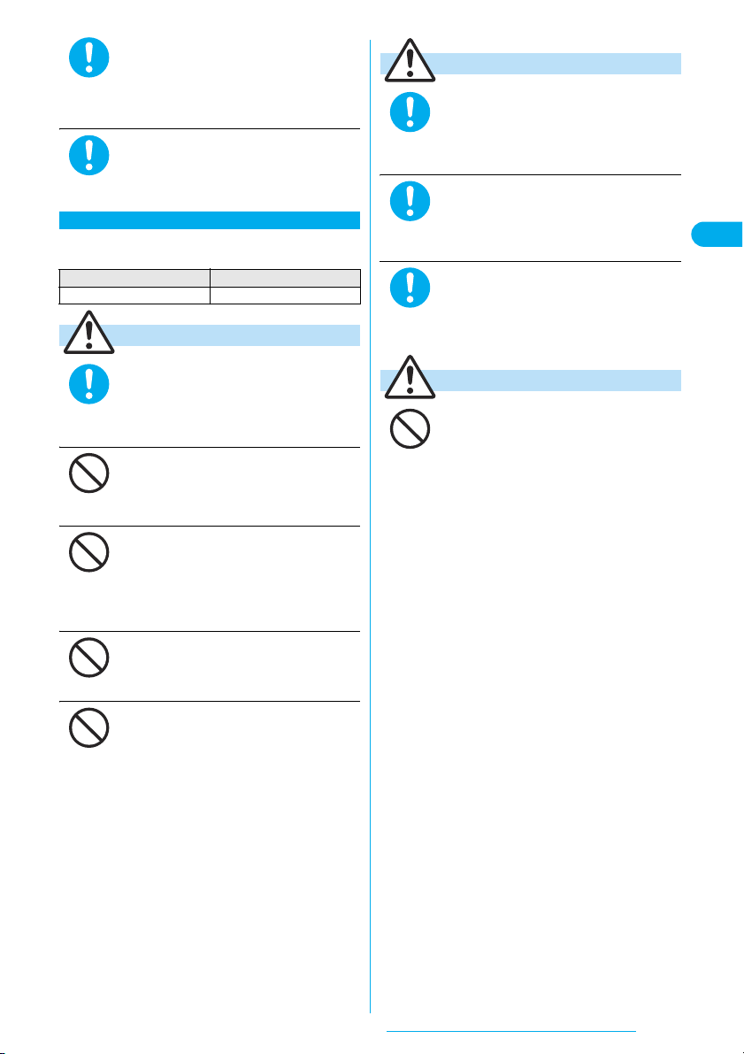Viewport: 744px width, 1054px height.
Task: Click the warning triangle in the left column
Action: pos(88,332)
